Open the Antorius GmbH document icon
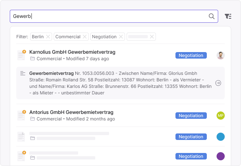This screenshot has width=241, height=166. click(x=21, y=115)
